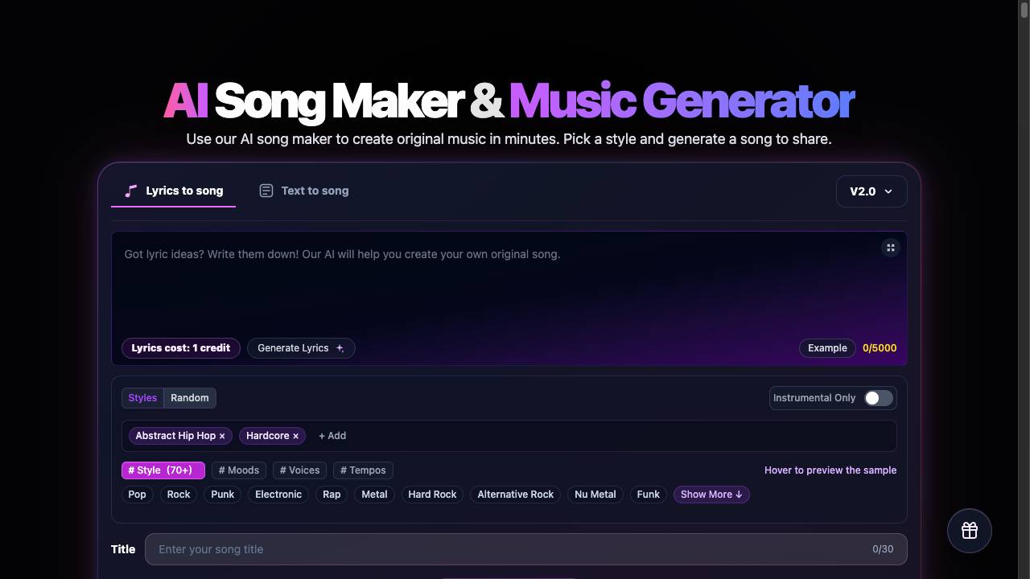
Task: Click the sparkle icon on Generate Lyrics
Action: point(340,348)
